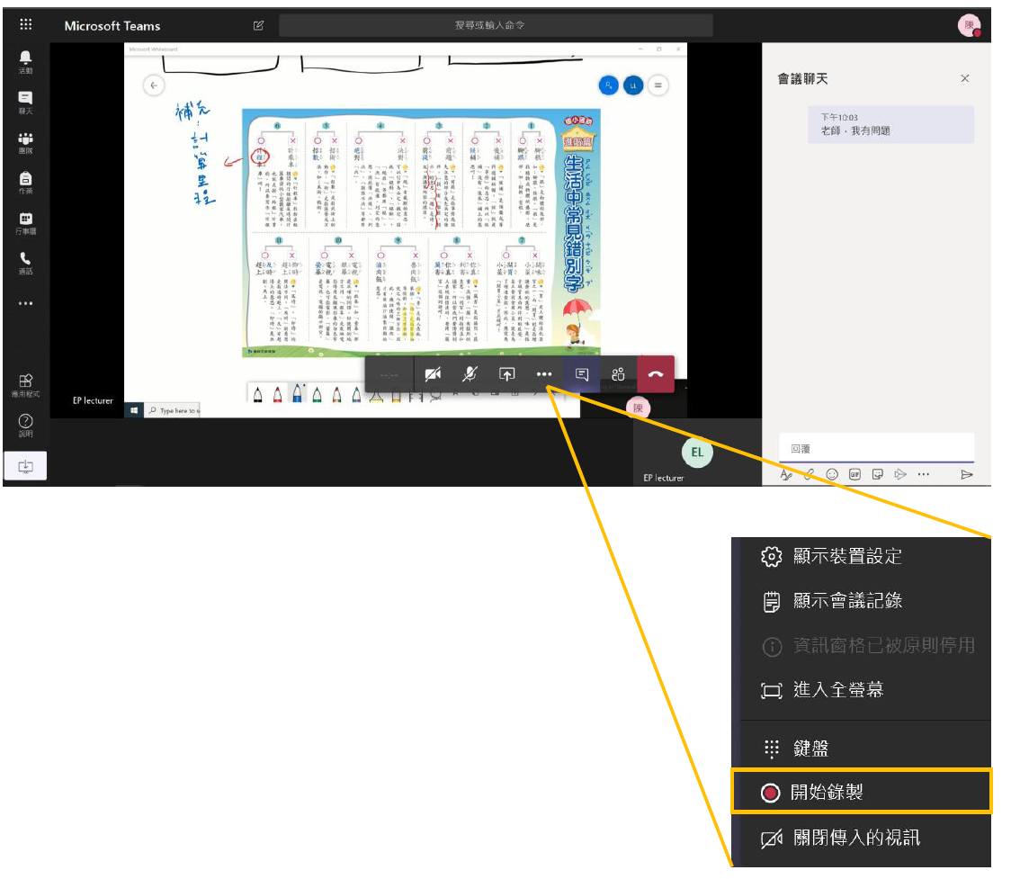Screen dimensions: 1011x879
Task: Click the worksheet image on the whiteboard
Action: (x=421, y=232)
